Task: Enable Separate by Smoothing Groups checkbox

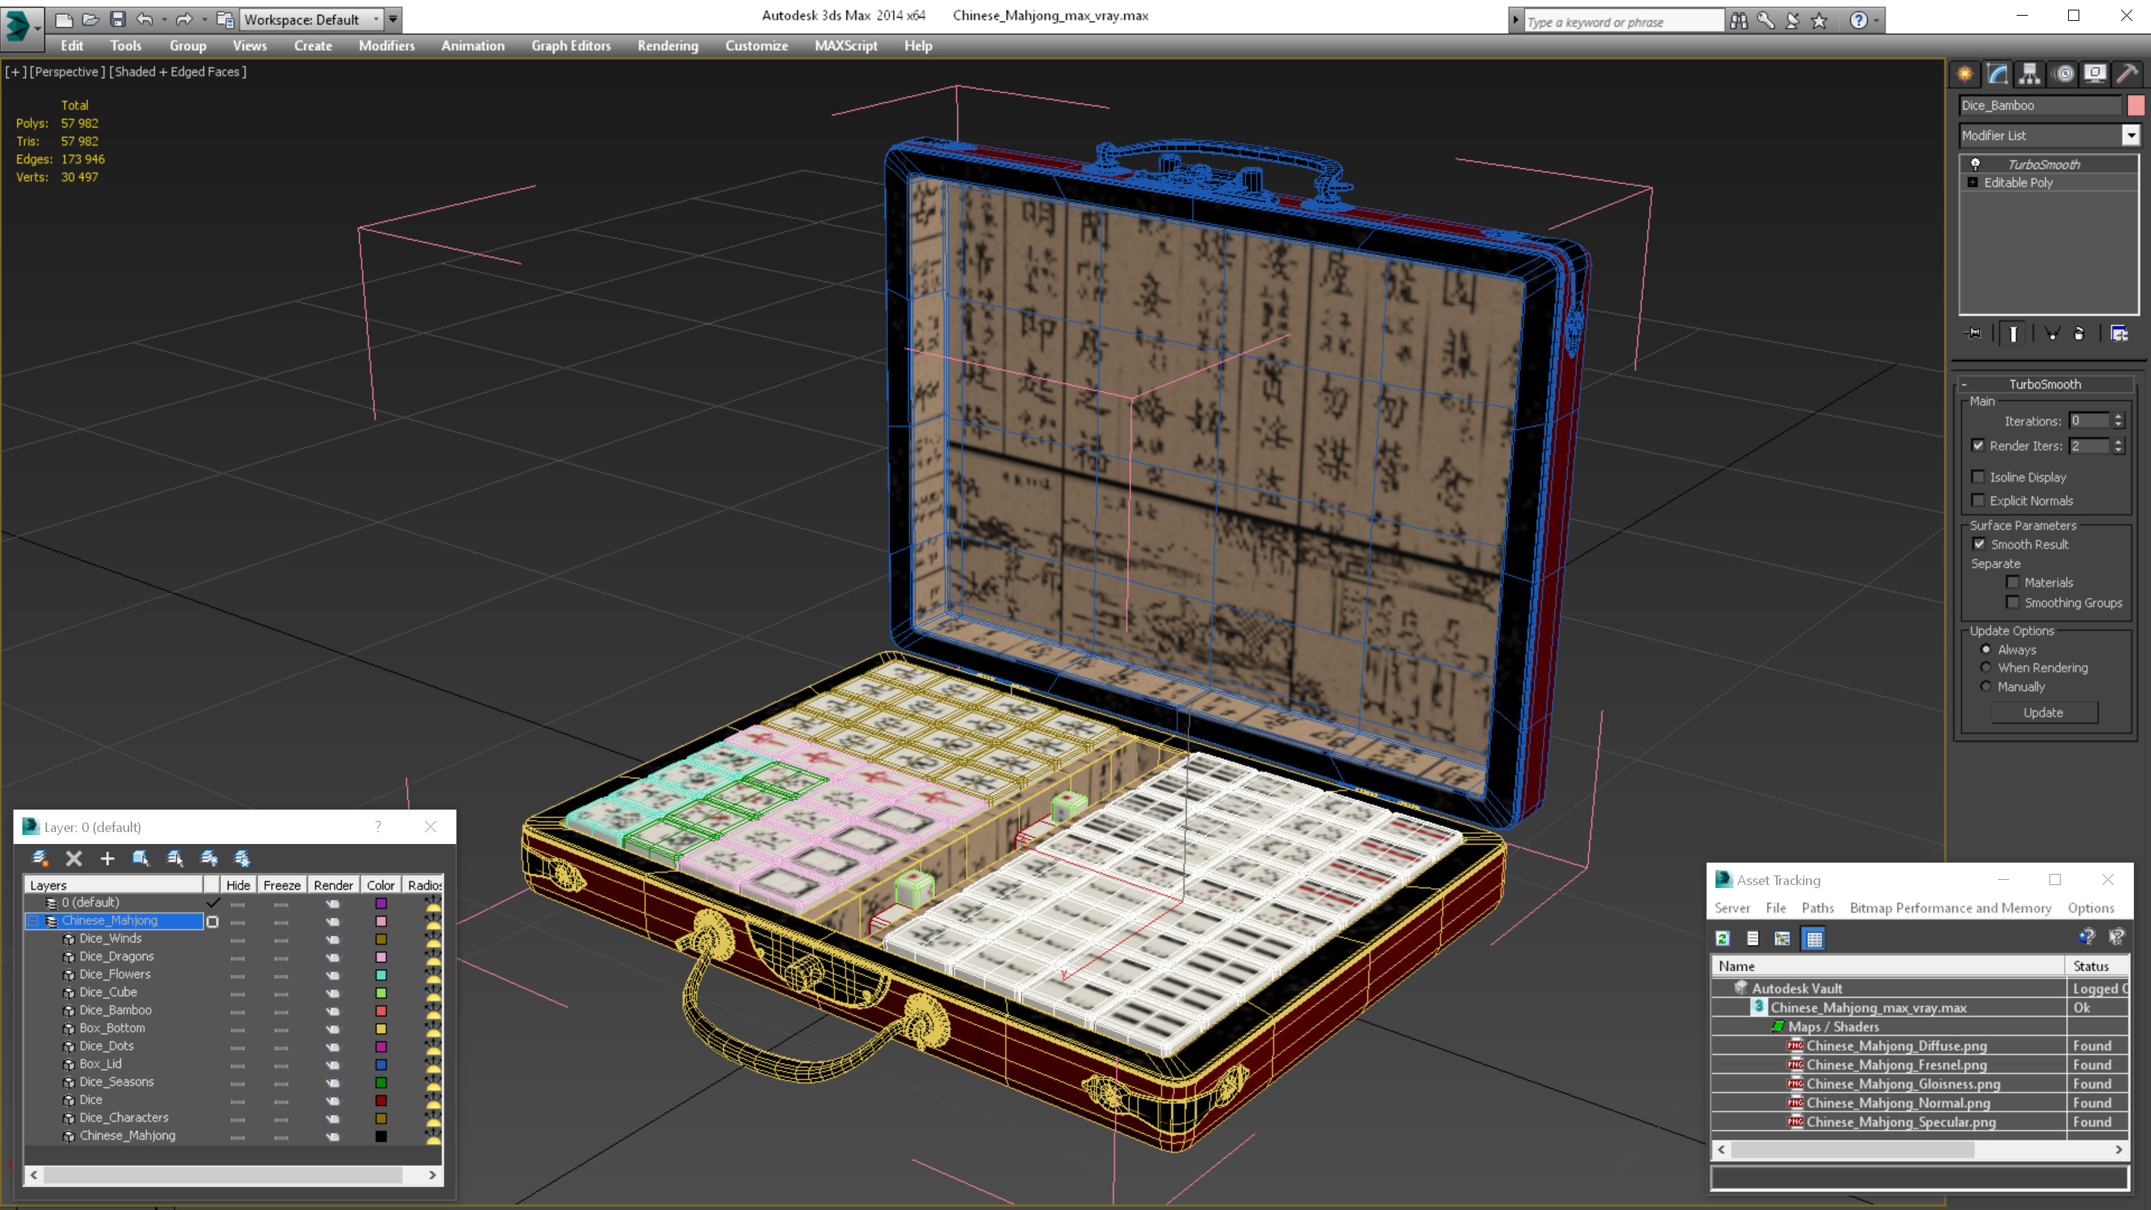Action: coord(2012,602)
